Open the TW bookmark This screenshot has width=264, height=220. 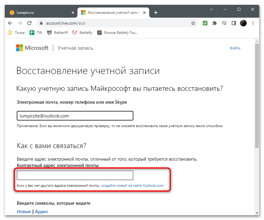[36, 33]
